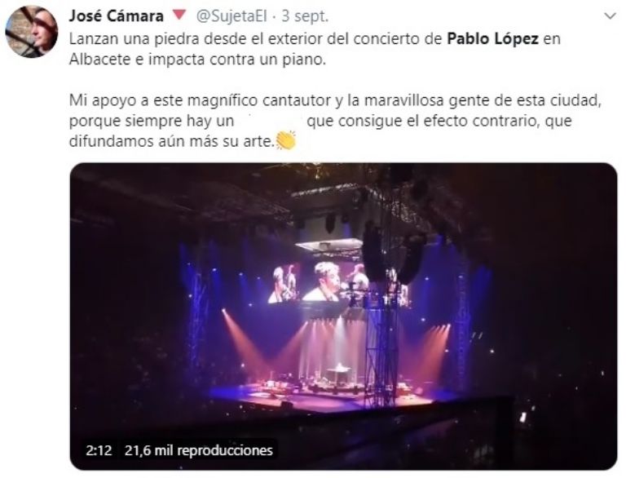Click the big screen showing the singer's face

(x=324, y=281)
